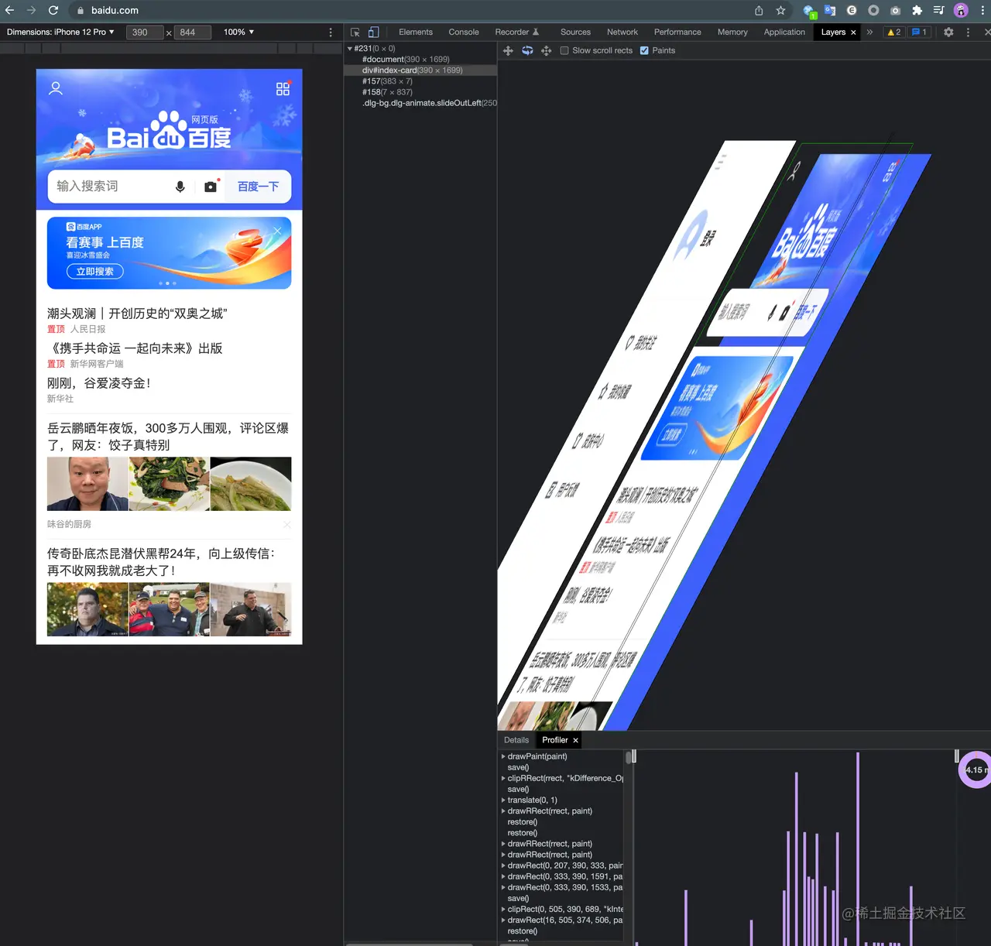Image resolution: width=991 pixels, height=946 pixels.
Task: Close the Layers tab
Action: (x=853, y=33)
